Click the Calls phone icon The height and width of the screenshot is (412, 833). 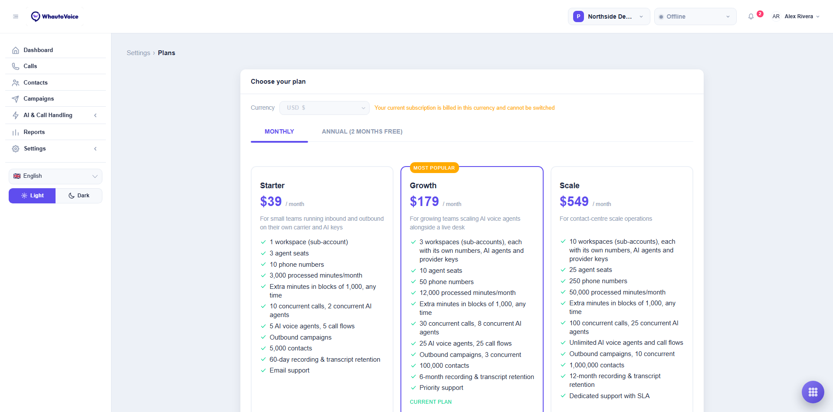point(16,66)
